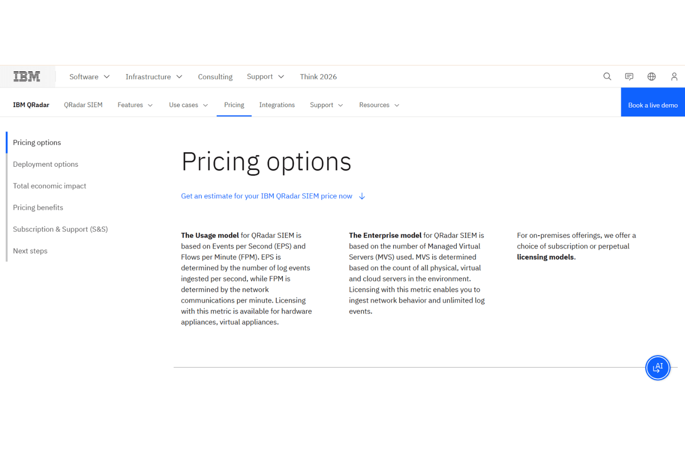Image resolution: width=685 pixels, height=457 pixels.
Task: Jump to Subscription & Support (S&S) section
Action: point(60,230)
